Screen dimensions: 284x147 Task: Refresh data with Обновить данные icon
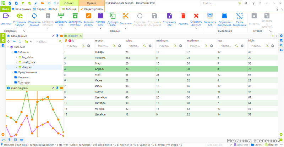click(x=34, y=16)
